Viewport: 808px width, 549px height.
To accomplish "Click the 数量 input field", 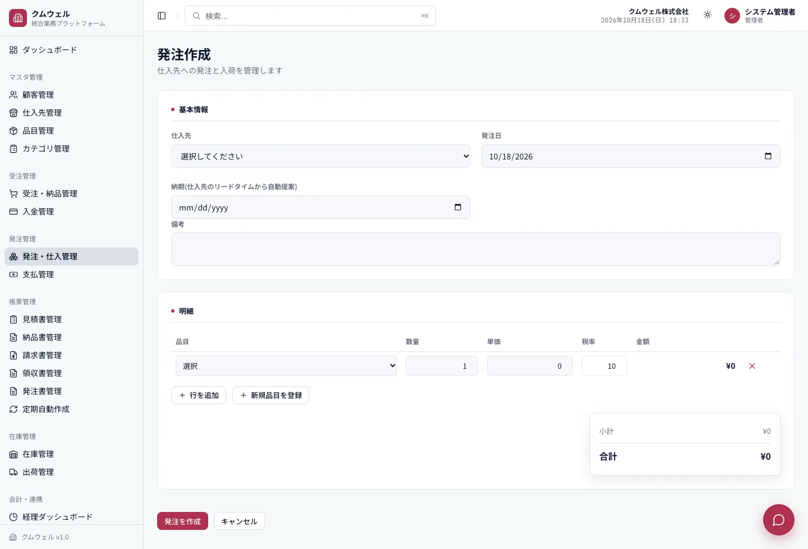I will pos(442,366).
